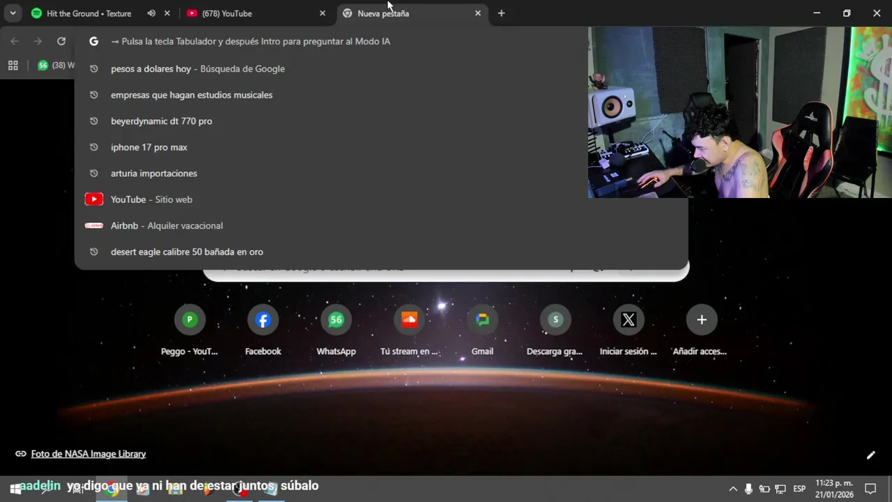This screenshot has width=892, height=502.
Task: Close the Hit the Ground • Texture tab
Action: coord(167,13)
